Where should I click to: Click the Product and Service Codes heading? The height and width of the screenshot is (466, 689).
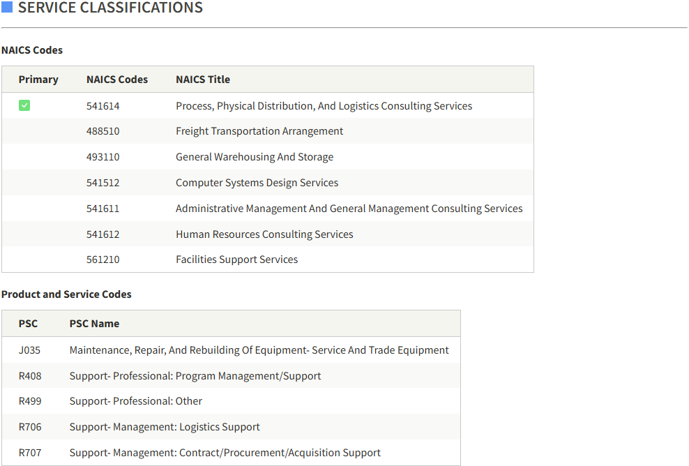click(66, 294)
